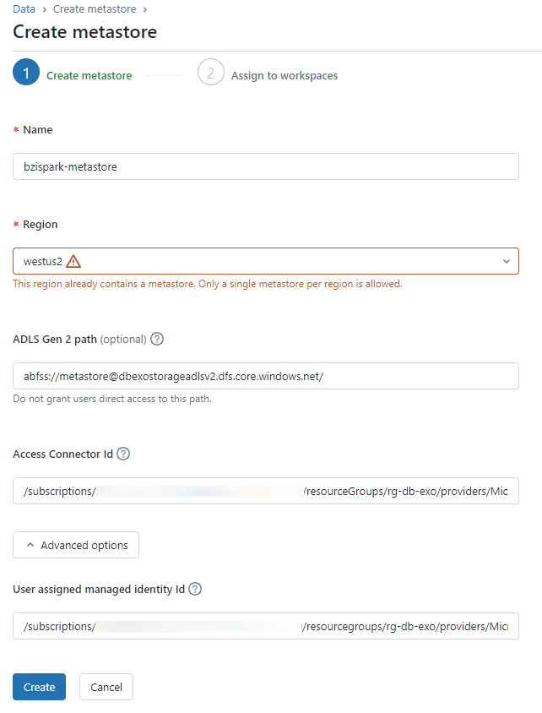This screenshot has height=713, width=542.
Task: Click the chevron inside Advanced options button
Action: coord(30,544)
